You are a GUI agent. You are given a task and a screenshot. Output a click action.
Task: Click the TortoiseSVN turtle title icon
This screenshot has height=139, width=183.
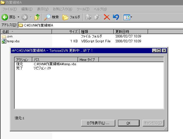[x=14, y=51]
